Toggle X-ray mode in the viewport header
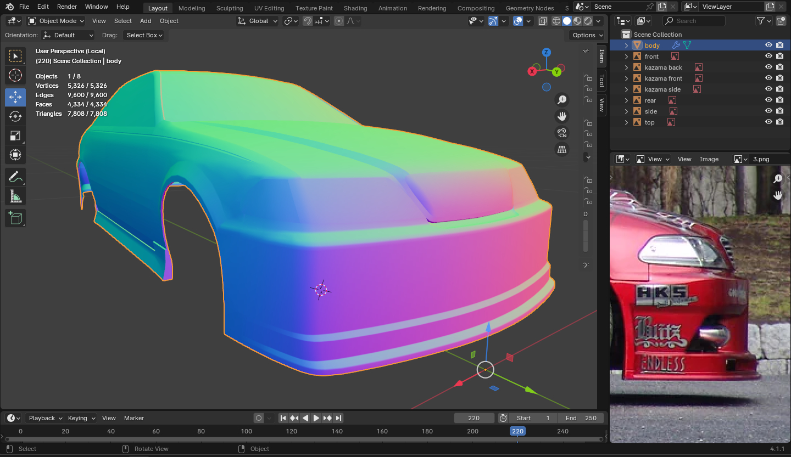The image size is (791, 457). (x=542, y=21)
